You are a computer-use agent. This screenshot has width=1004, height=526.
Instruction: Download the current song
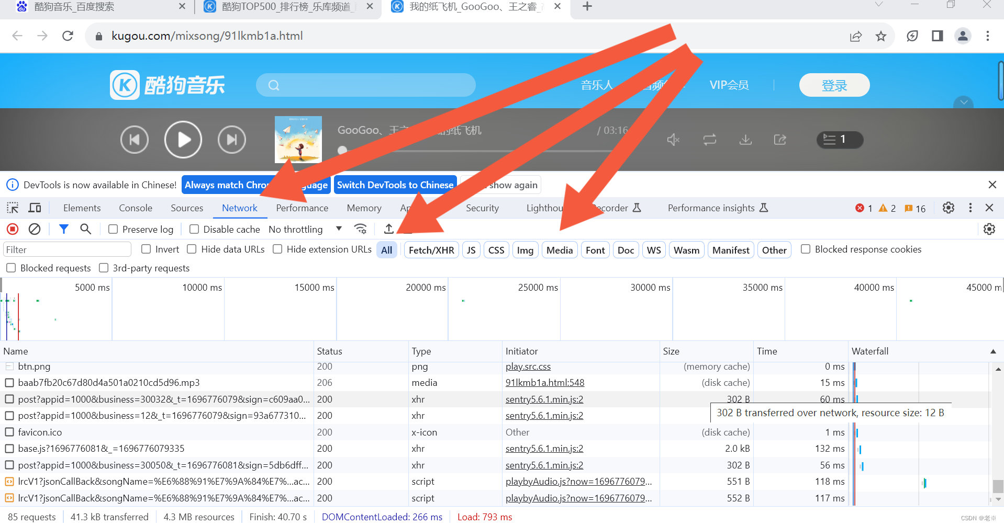(x=745, y=140)
